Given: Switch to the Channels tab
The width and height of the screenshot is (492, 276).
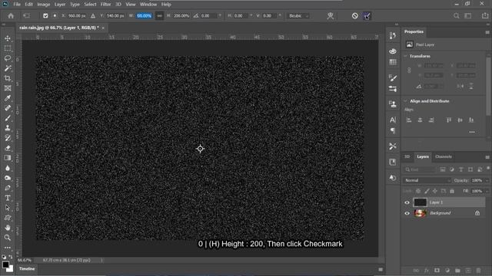Looking at the screenshot, I should 444,156.
